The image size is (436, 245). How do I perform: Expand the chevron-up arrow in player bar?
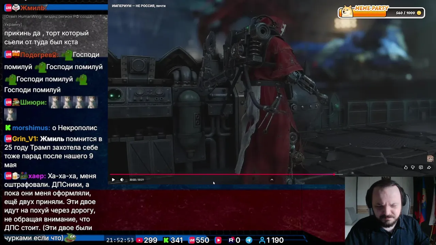click(x=272, y=180)
